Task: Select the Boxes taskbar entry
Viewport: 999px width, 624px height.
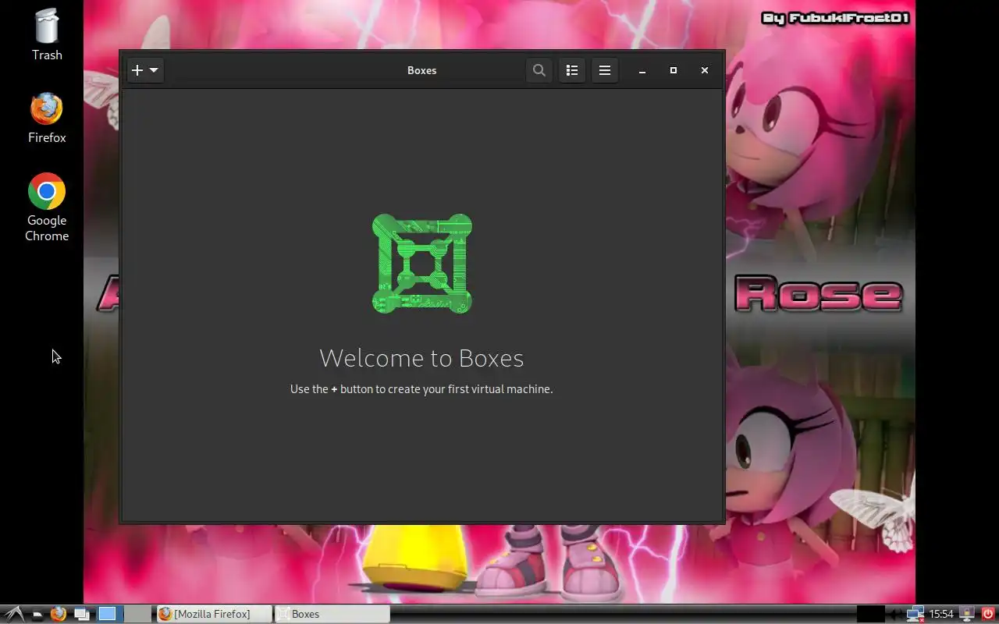Action: click(x=332, y=614)
